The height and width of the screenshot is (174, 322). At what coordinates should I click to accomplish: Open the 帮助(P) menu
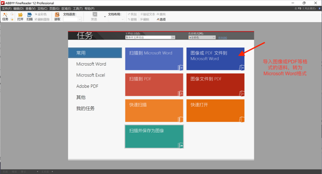tap(89, 9)
